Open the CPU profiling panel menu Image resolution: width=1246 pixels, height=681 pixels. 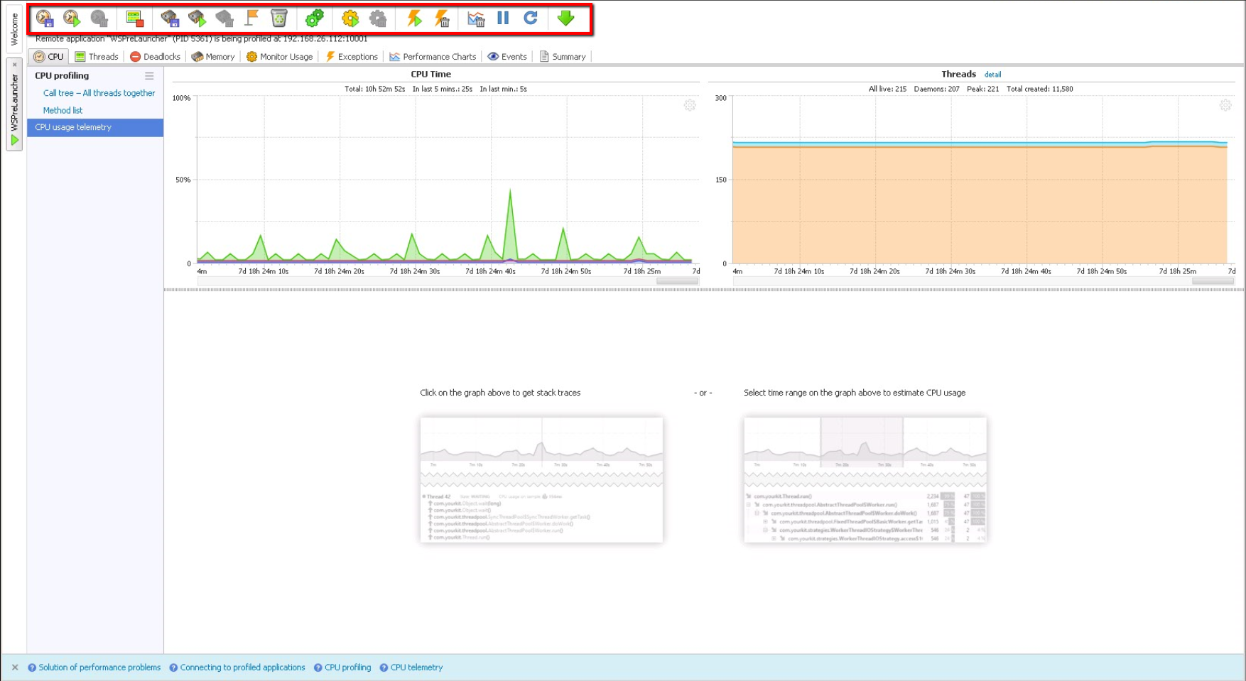point(149,75)
